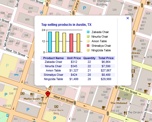Screen dimensions: 152x122
Task: Click the Total Price column header
Action: [106, 58]
